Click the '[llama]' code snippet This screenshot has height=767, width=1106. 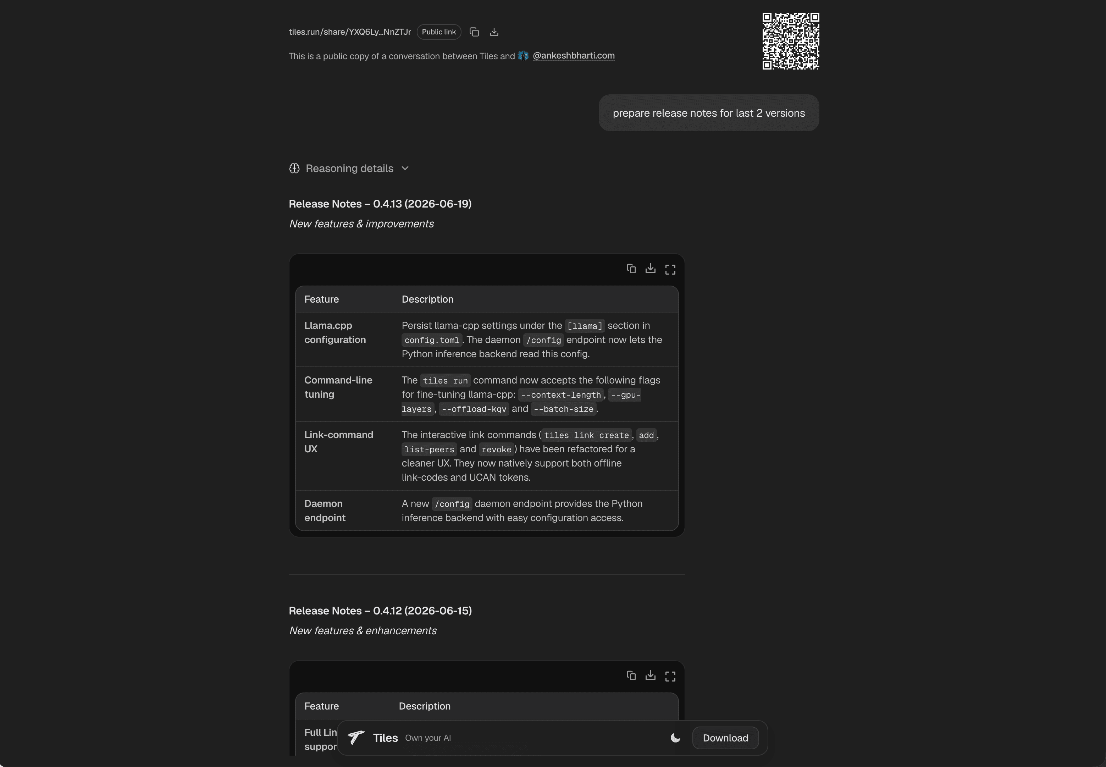tap(585, 326)
